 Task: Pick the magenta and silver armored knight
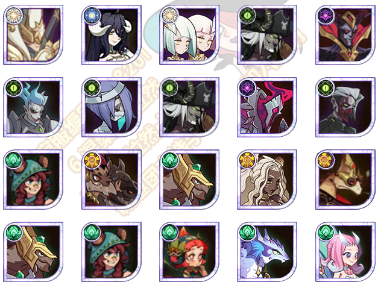click(267, 107)
